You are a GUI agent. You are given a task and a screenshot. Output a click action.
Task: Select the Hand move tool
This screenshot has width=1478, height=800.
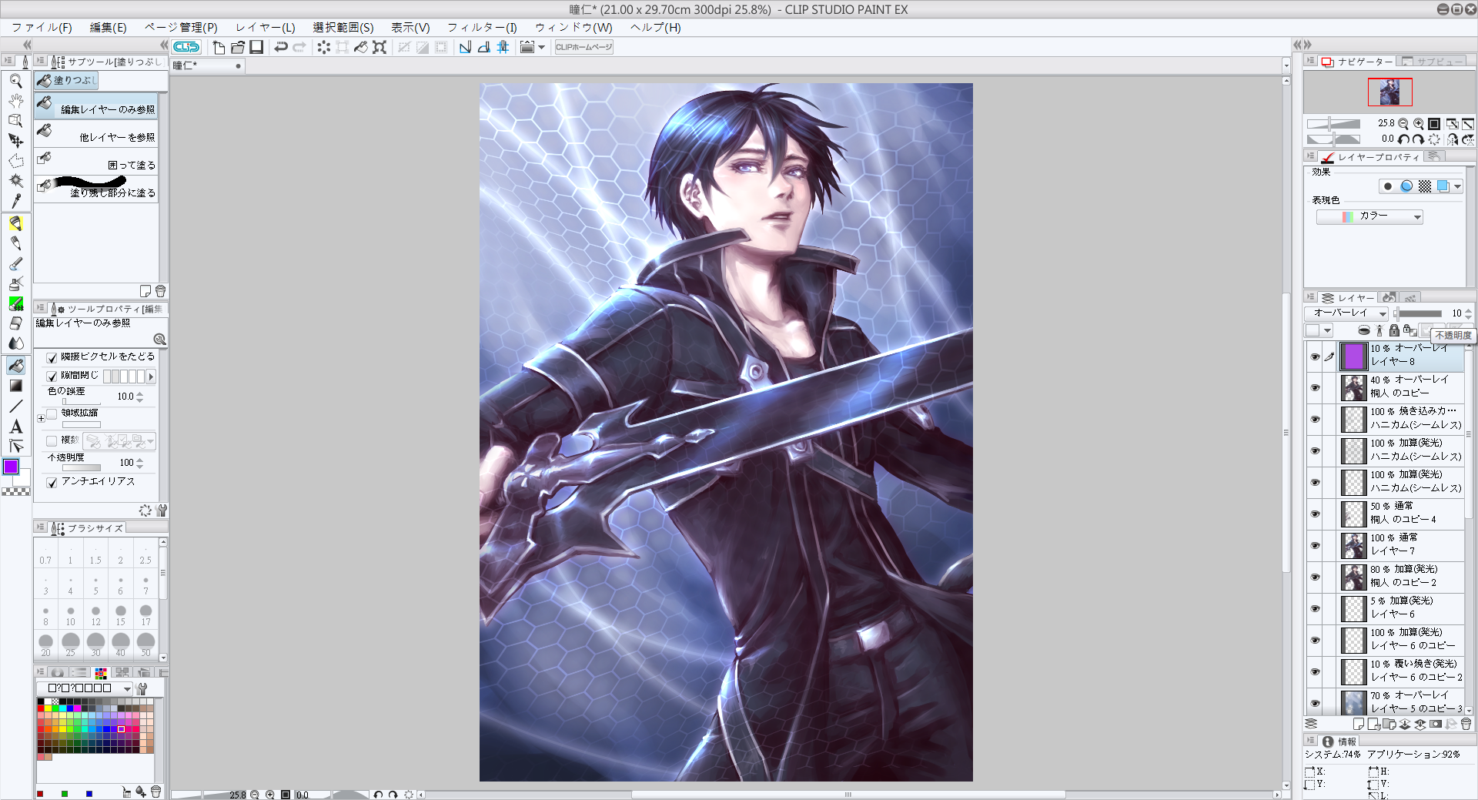[x=15, y=101]
